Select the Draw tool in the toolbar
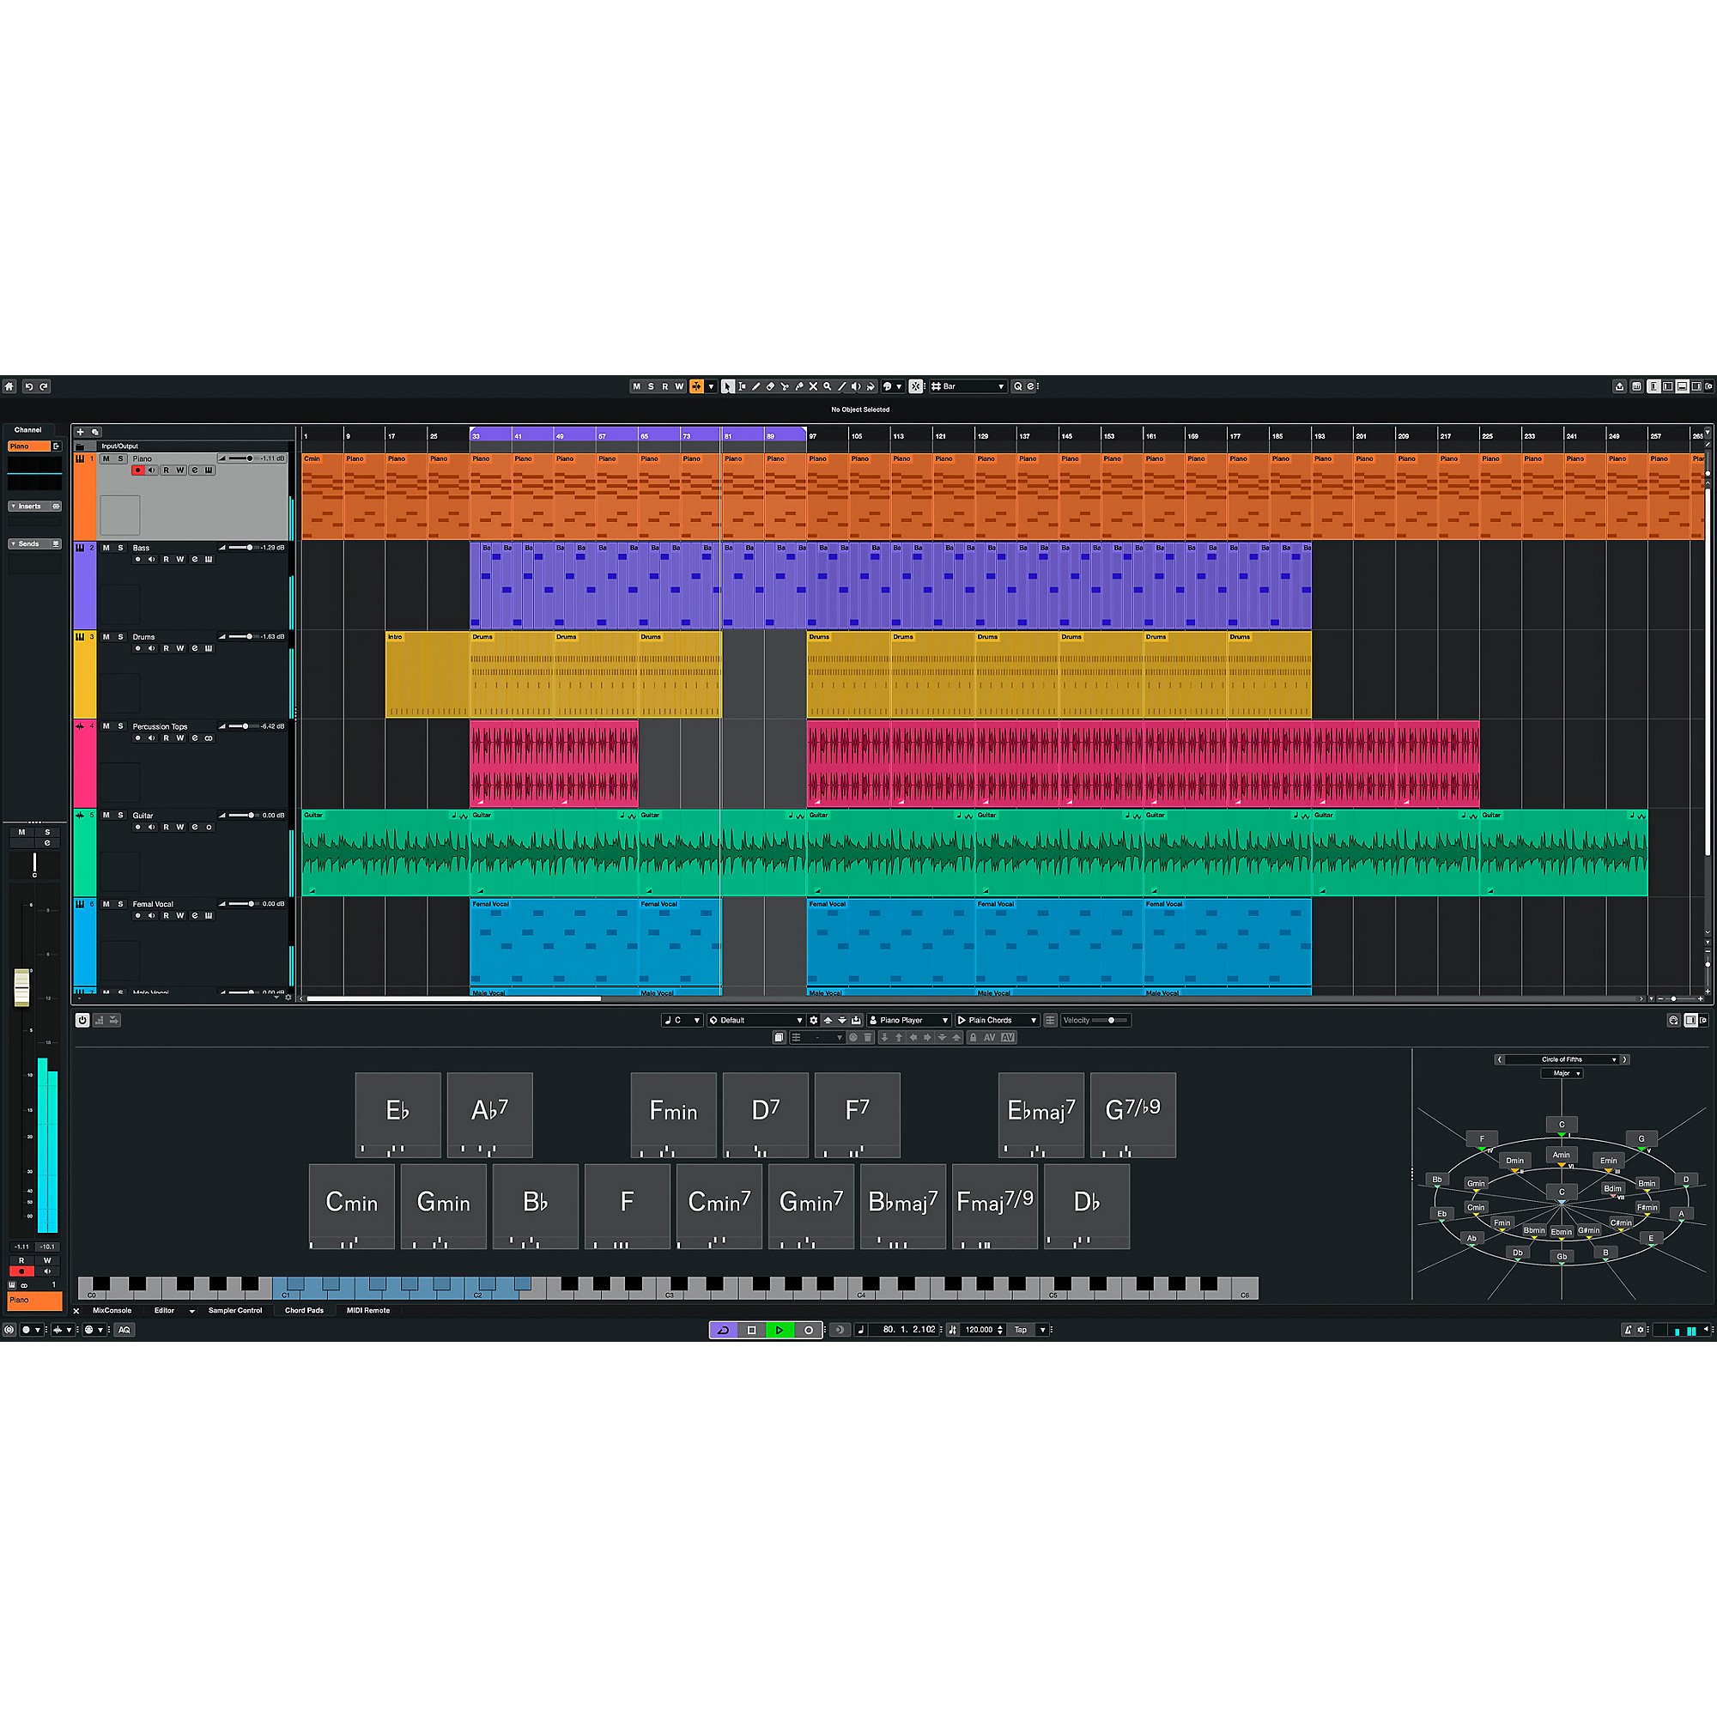1717x1717 pixels. tap(756, 385)
